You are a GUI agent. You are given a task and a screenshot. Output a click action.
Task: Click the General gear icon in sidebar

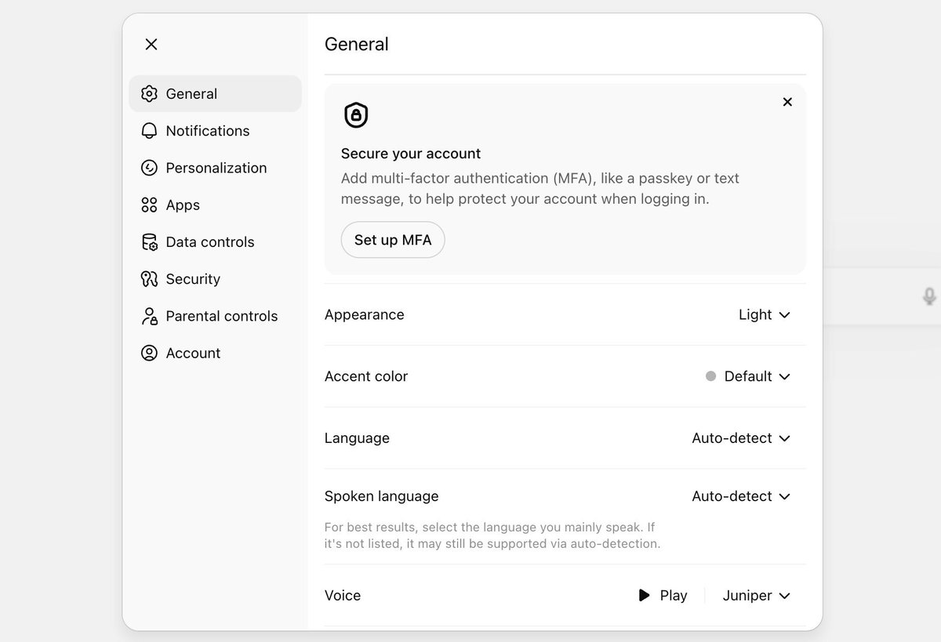[x=149, y=94]
